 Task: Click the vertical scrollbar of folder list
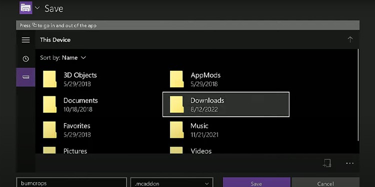pos(358,95)
